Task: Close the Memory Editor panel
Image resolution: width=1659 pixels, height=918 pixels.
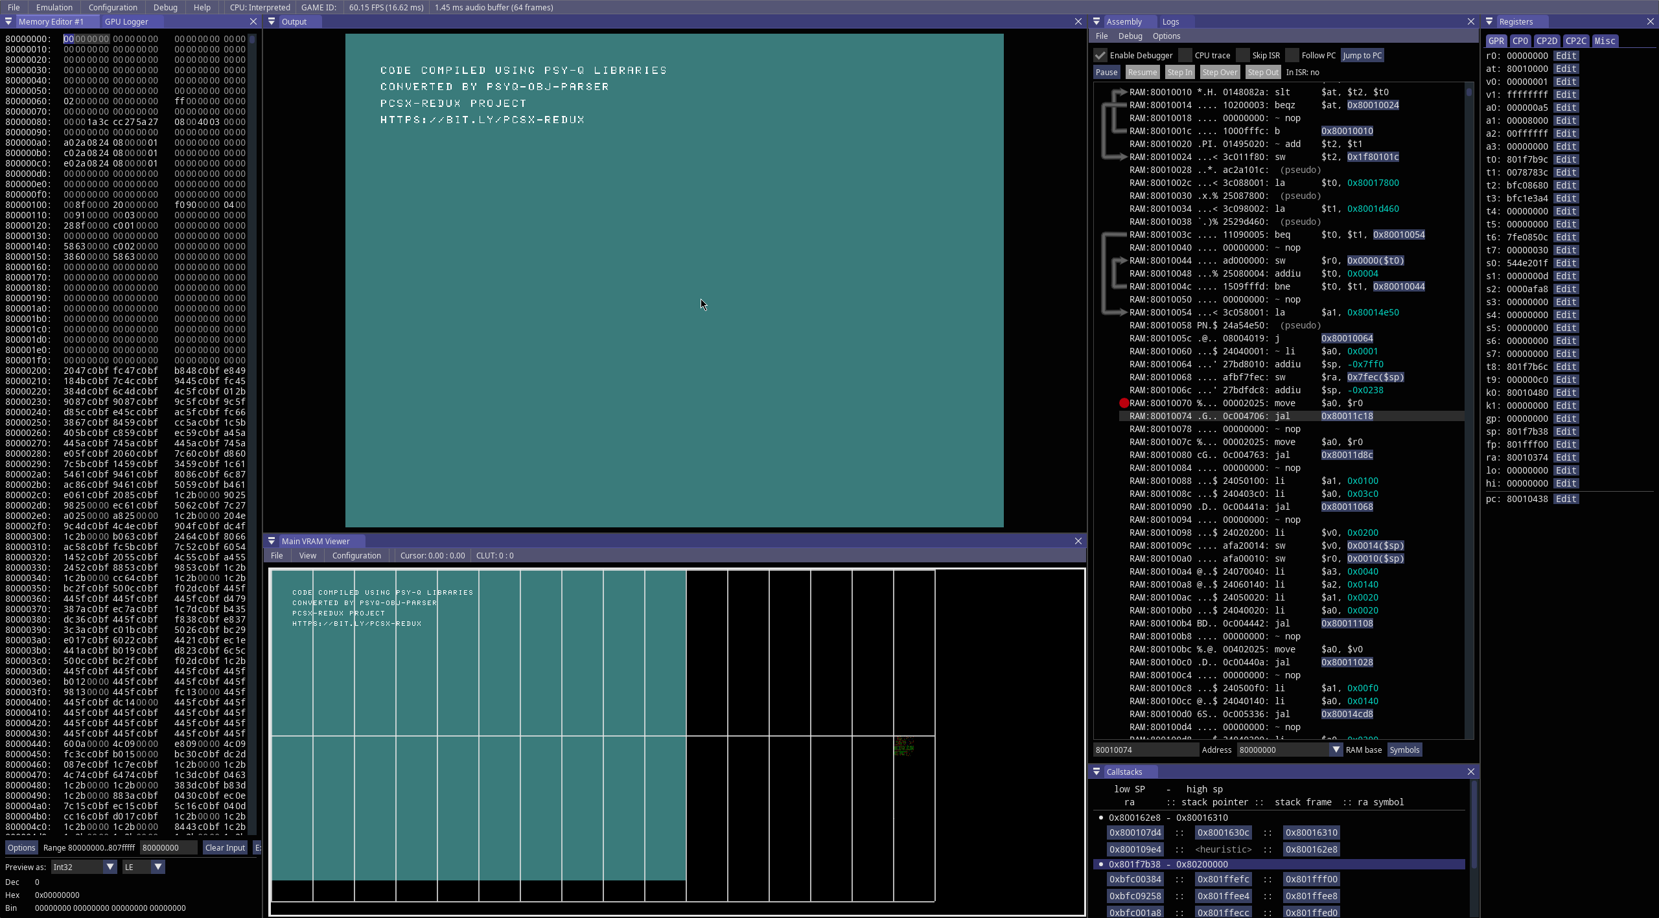Action: point(253,21)
